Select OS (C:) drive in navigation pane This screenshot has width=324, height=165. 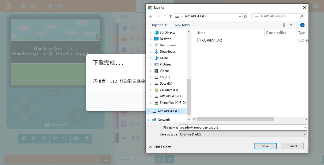[164, 77]
